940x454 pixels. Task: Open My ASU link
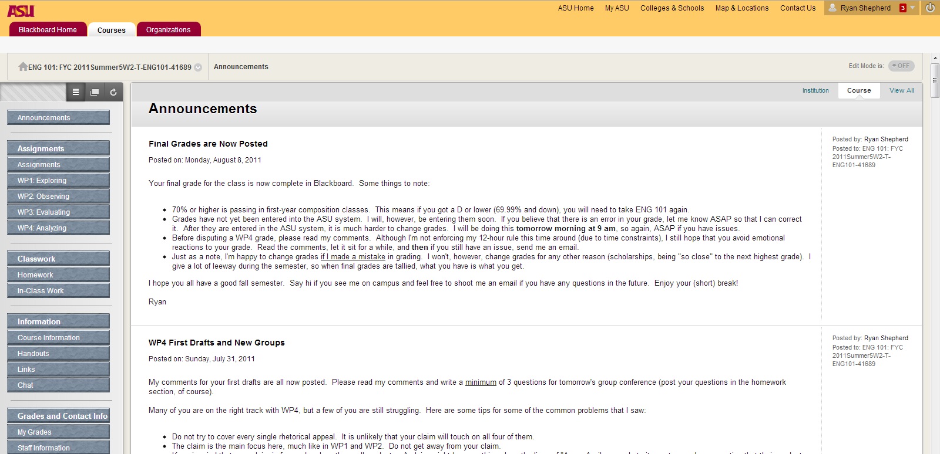[x=617, y=8]
